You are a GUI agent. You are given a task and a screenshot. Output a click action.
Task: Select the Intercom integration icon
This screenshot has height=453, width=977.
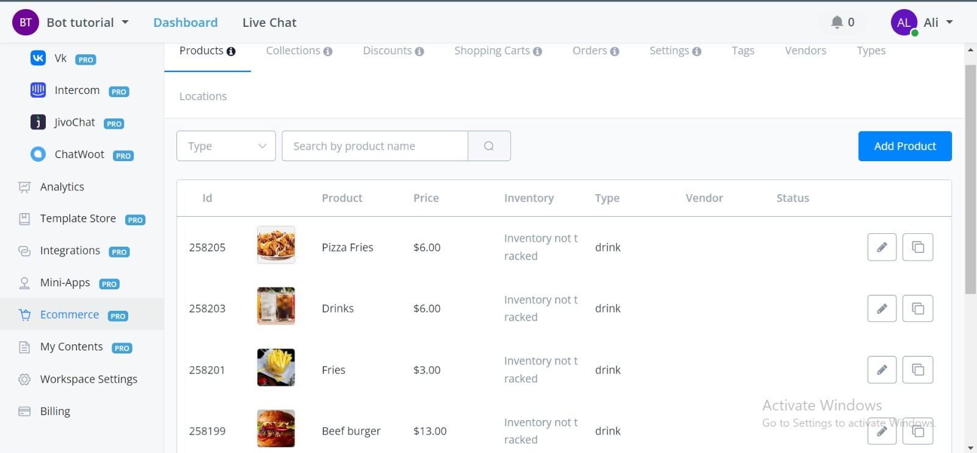pos(37,90)
